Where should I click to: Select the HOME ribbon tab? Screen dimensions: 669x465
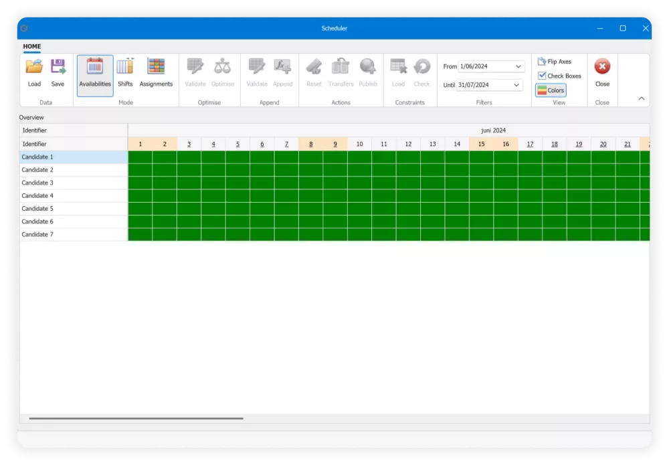coord(32,46)
